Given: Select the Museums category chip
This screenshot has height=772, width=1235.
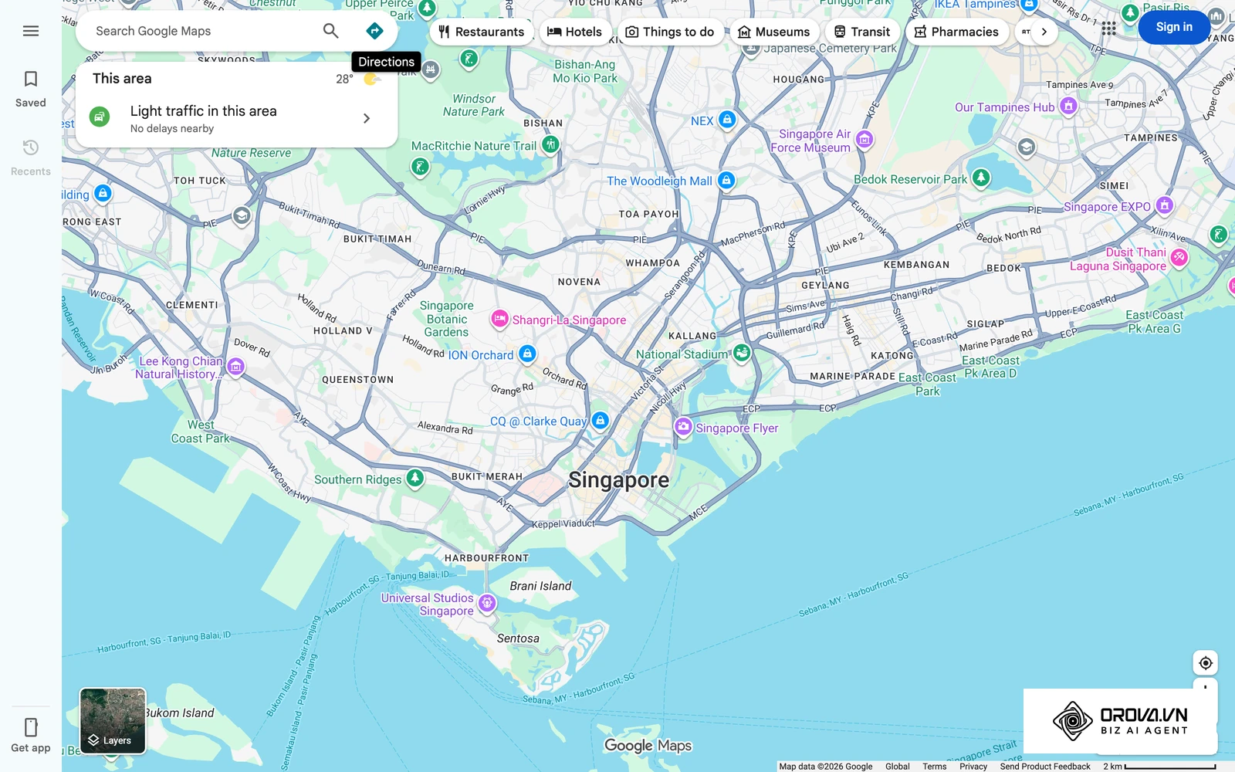Looking at the screenshot, I should pos(774,32).
